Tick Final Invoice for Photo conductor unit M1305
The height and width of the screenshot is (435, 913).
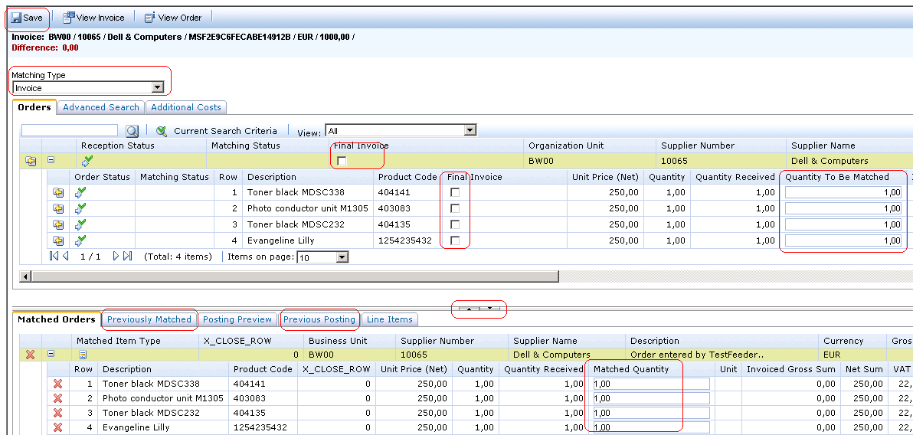(x=455, y=208)
